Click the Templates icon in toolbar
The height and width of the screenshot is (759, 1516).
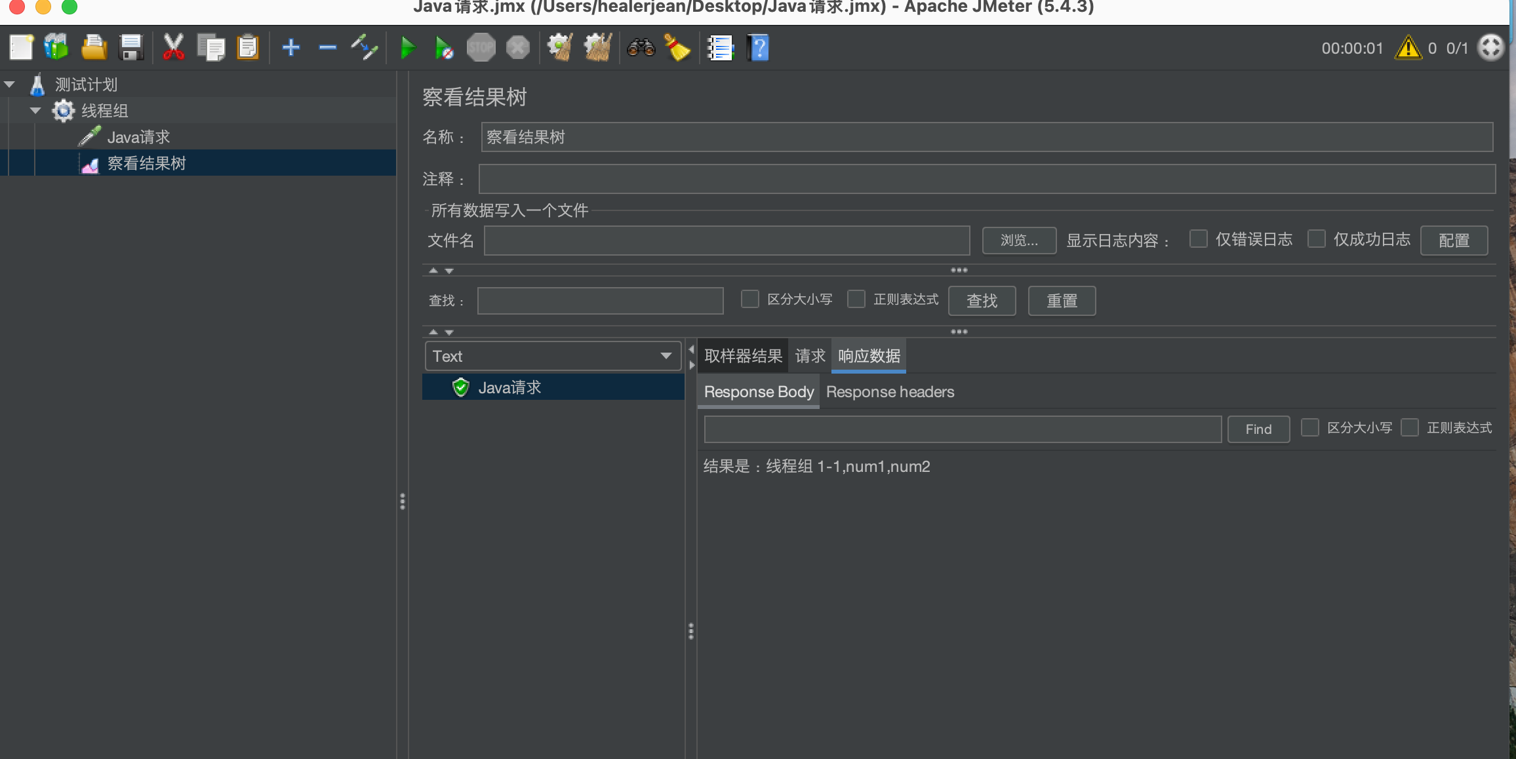56,48
